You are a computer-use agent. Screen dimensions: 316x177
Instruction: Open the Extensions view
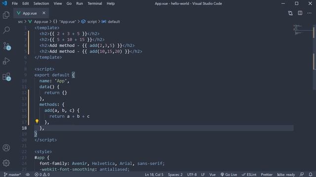click(x=6, y=77)
